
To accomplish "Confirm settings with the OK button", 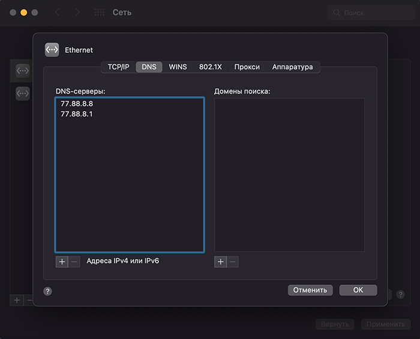I will 358,290.
